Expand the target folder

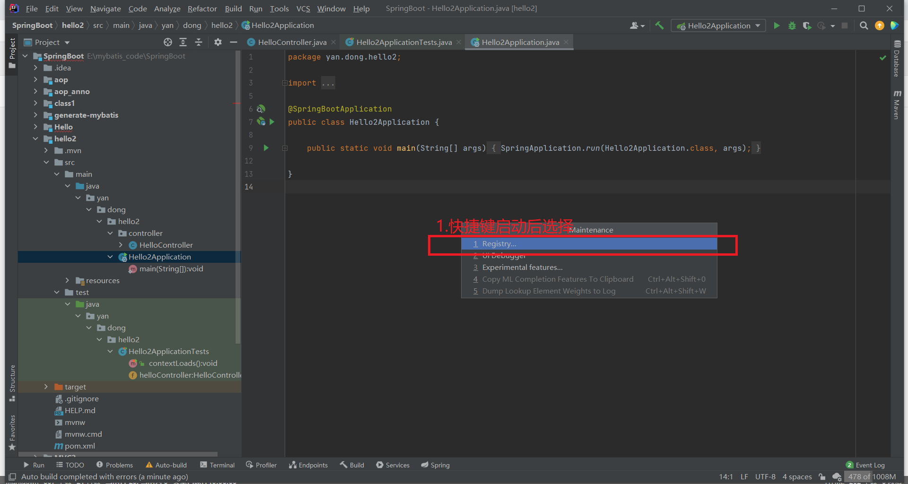point(46,387)
